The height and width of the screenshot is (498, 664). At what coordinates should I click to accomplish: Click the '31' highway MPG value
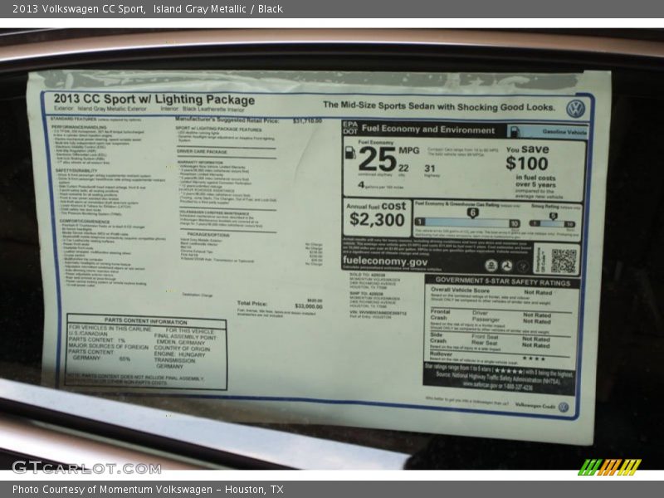pyautogui.click(x=429, y=168)
